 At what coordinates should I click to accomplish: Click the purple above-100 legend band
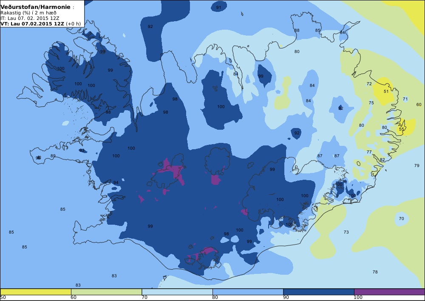tap(389, 292)
